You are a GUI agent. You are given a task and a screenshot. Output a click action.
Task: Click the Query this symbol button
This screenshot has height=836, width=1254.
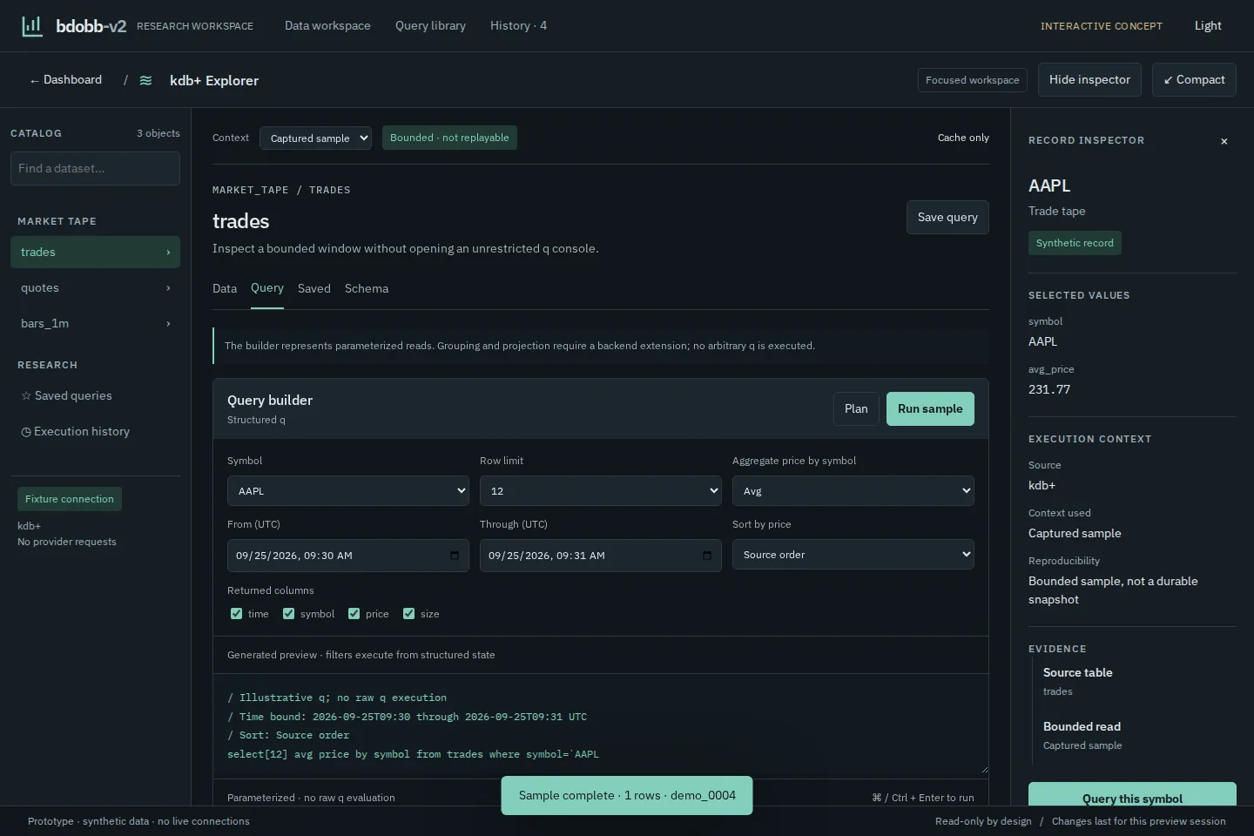click(x=1132, y=794)
